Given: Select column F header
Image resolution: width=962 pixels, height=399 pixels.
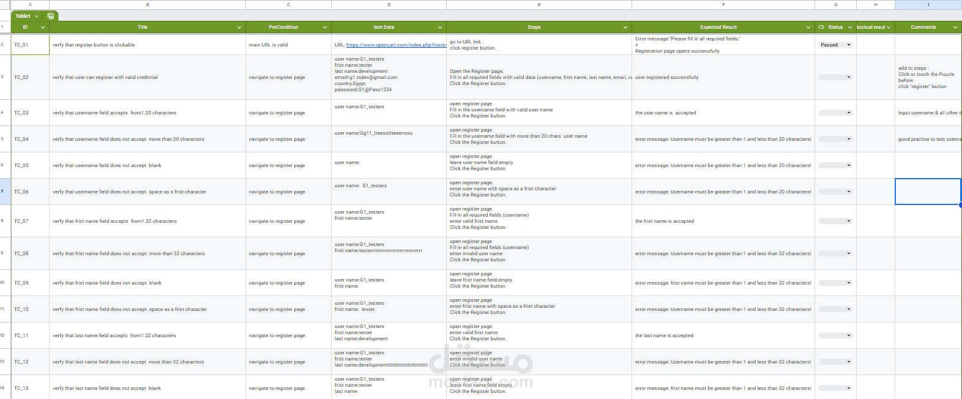Looking at the screenshot, I should coord(723,4).
